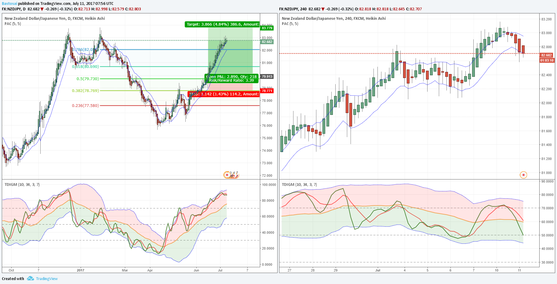Click the red 78.771 stop price tag
The image size is (557, 284).
point(267,91)
